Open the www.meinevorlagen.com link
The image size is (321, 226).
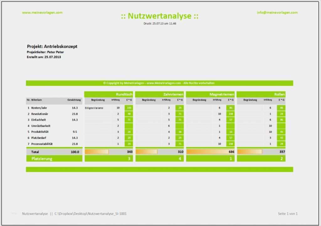[42, 13]
